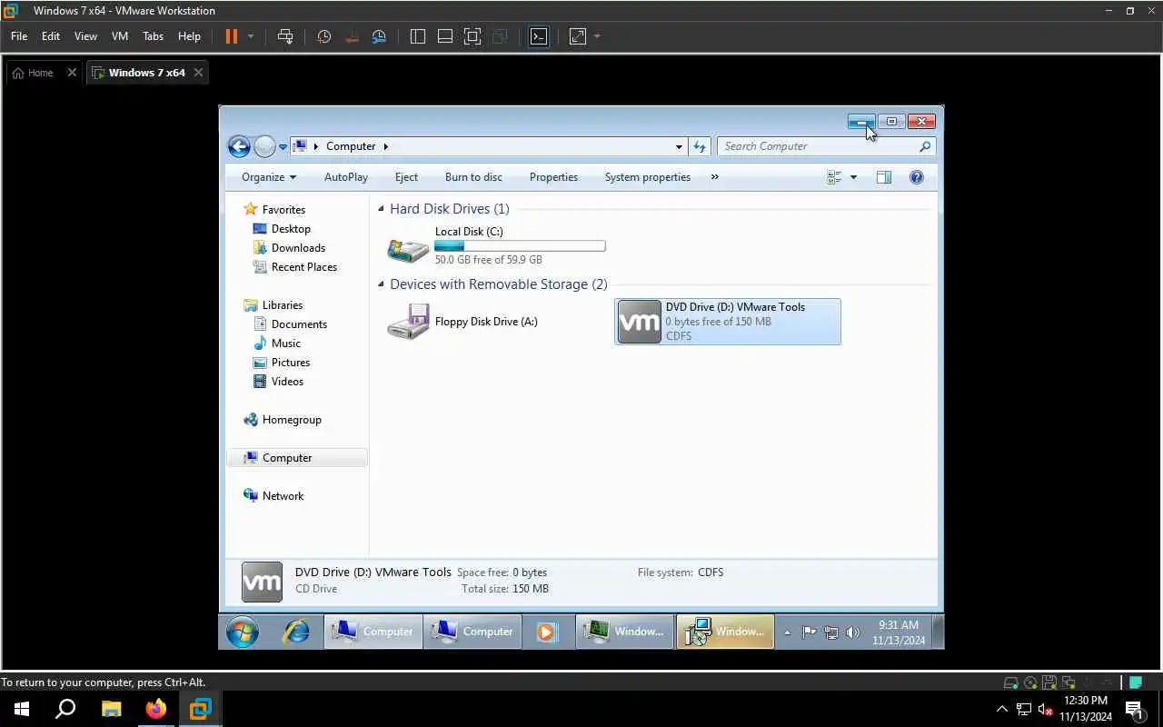Image resolution: width=1163 pixels, height=727 pixels.
Task: Click Eject in the Explorer toolbar
Action: click(x=406, y=177)
